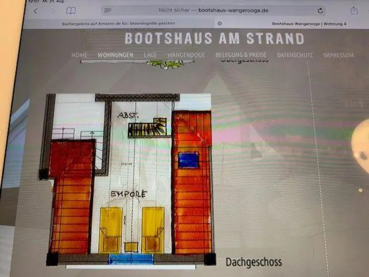Open the IMPRESSUM link
The width and height of the screenshot is (369, 277).
point(338,55)
